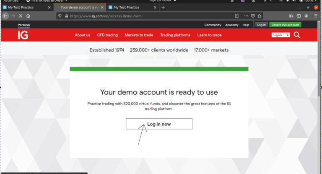This screenshot has height=174, width=322.
Task: Open Firefox account icon
Action: pyautogui.click(x=306, y=16)
